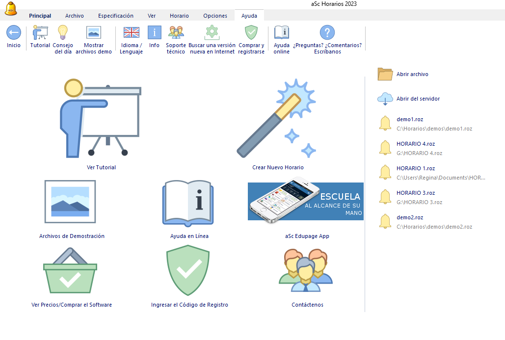The width and height of the screenshot is (505, 340).
Task: Click the ¿Preguntas? ¿Comentarios? Escríbanos icon
Action: (327, 32)
